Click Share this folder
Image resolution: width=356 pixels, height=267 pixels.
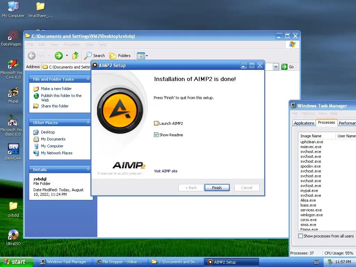pyautogui.click(x=51, y=106)
